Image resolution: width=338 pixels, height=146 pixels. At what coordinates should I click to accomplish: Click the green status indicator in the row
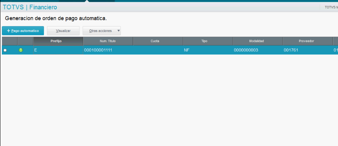[21, 50]
